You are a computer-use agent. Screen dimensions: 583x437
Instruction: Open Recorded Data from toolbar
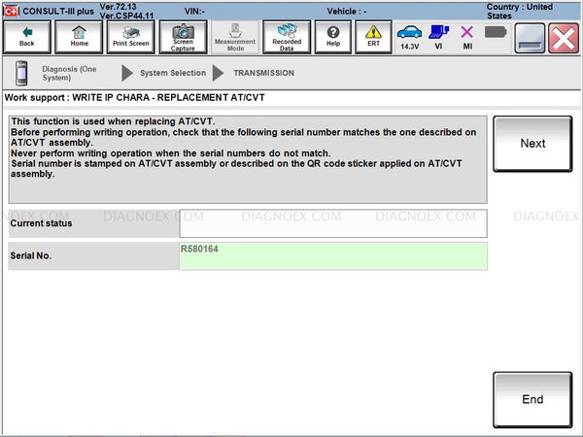tap(287, 37)
